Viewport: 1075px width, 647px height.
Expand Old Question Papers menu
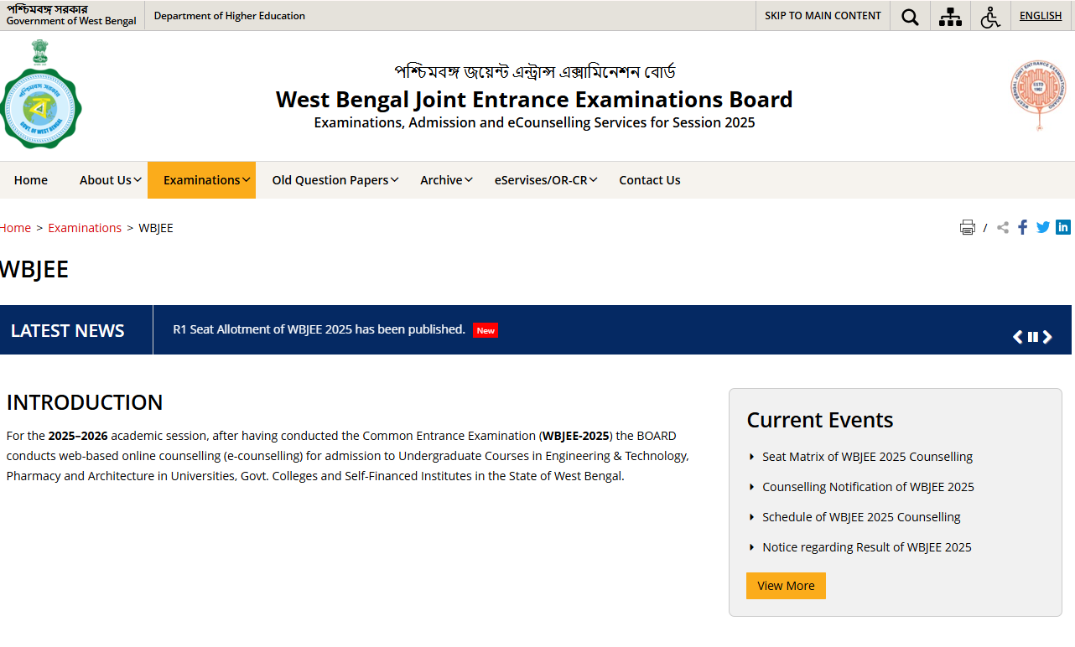coord(335,180)
